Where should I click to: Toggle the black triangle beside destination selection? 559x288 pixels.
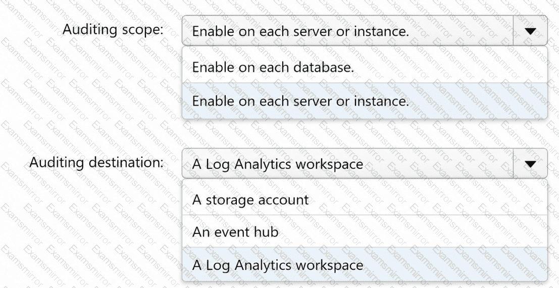530,164
